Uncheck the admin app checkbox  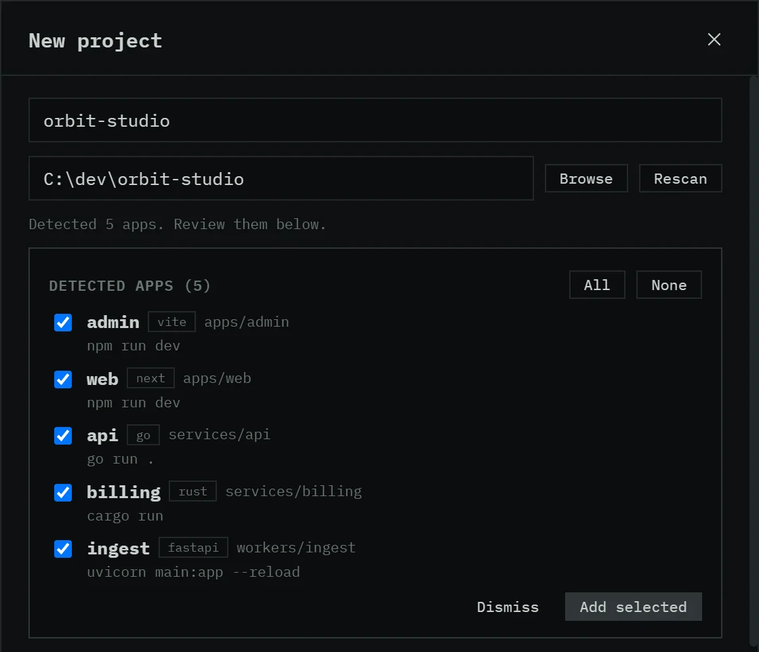[63, 323]
